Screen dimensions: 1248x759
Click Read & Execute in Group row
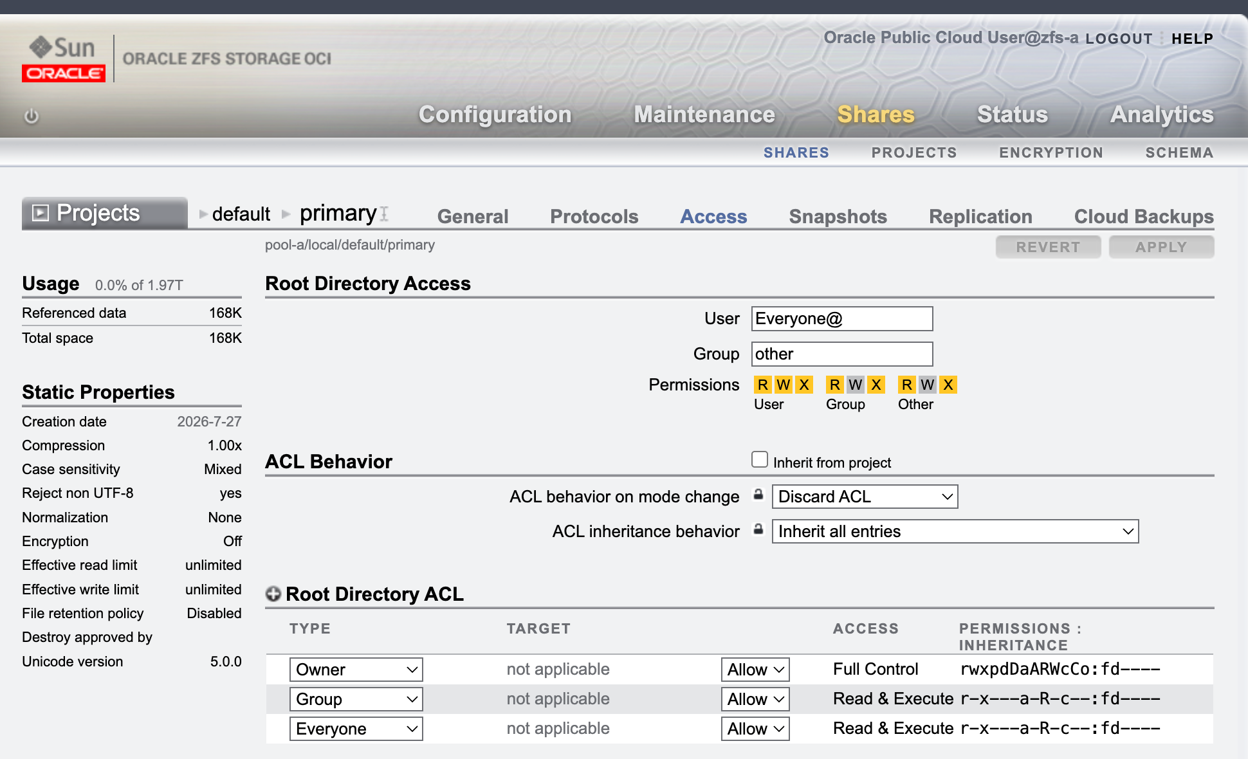coord(893,699)
